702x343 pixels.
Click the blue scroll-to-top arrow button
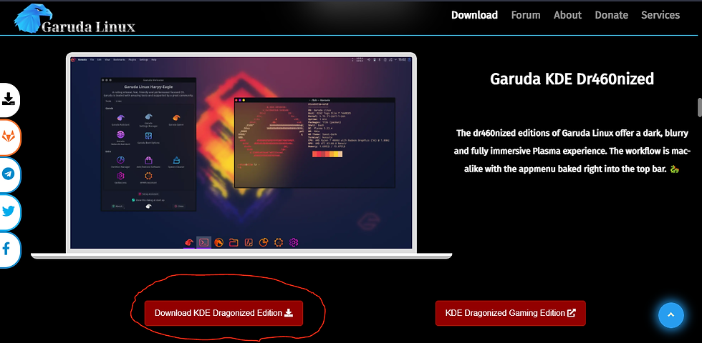coord(670,315)
